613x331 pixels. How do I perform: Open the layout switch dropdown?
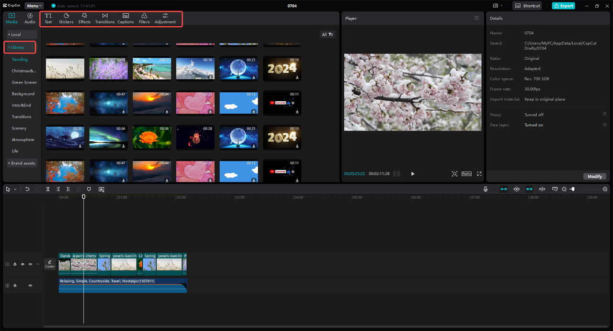[498, 6]
